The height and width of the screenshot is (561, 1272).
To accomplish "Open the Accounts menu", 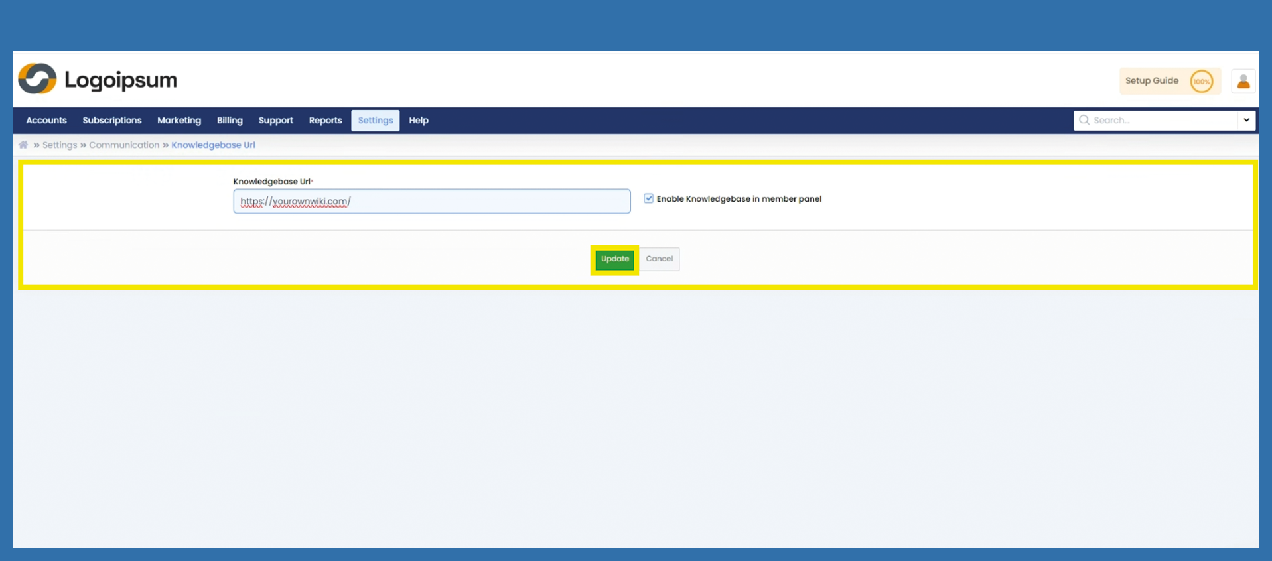I will pos(46,120).
